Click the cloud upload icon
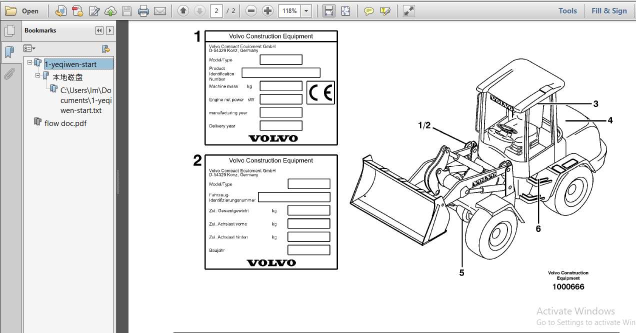Viewport: 636px width, 333px height. tap(111, 11)
